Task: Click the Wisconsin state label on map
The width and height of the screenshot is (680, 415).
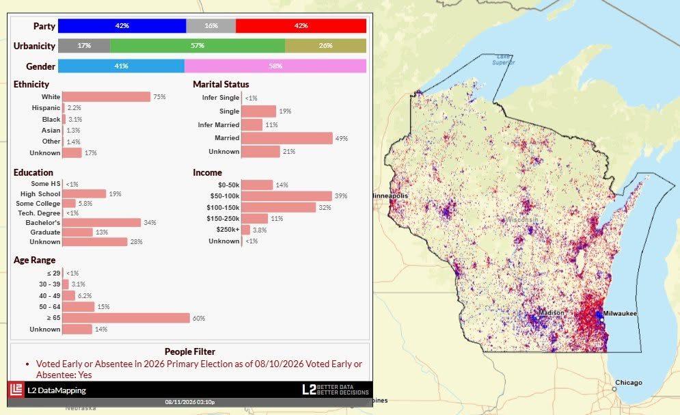Action: click(521, 220)
